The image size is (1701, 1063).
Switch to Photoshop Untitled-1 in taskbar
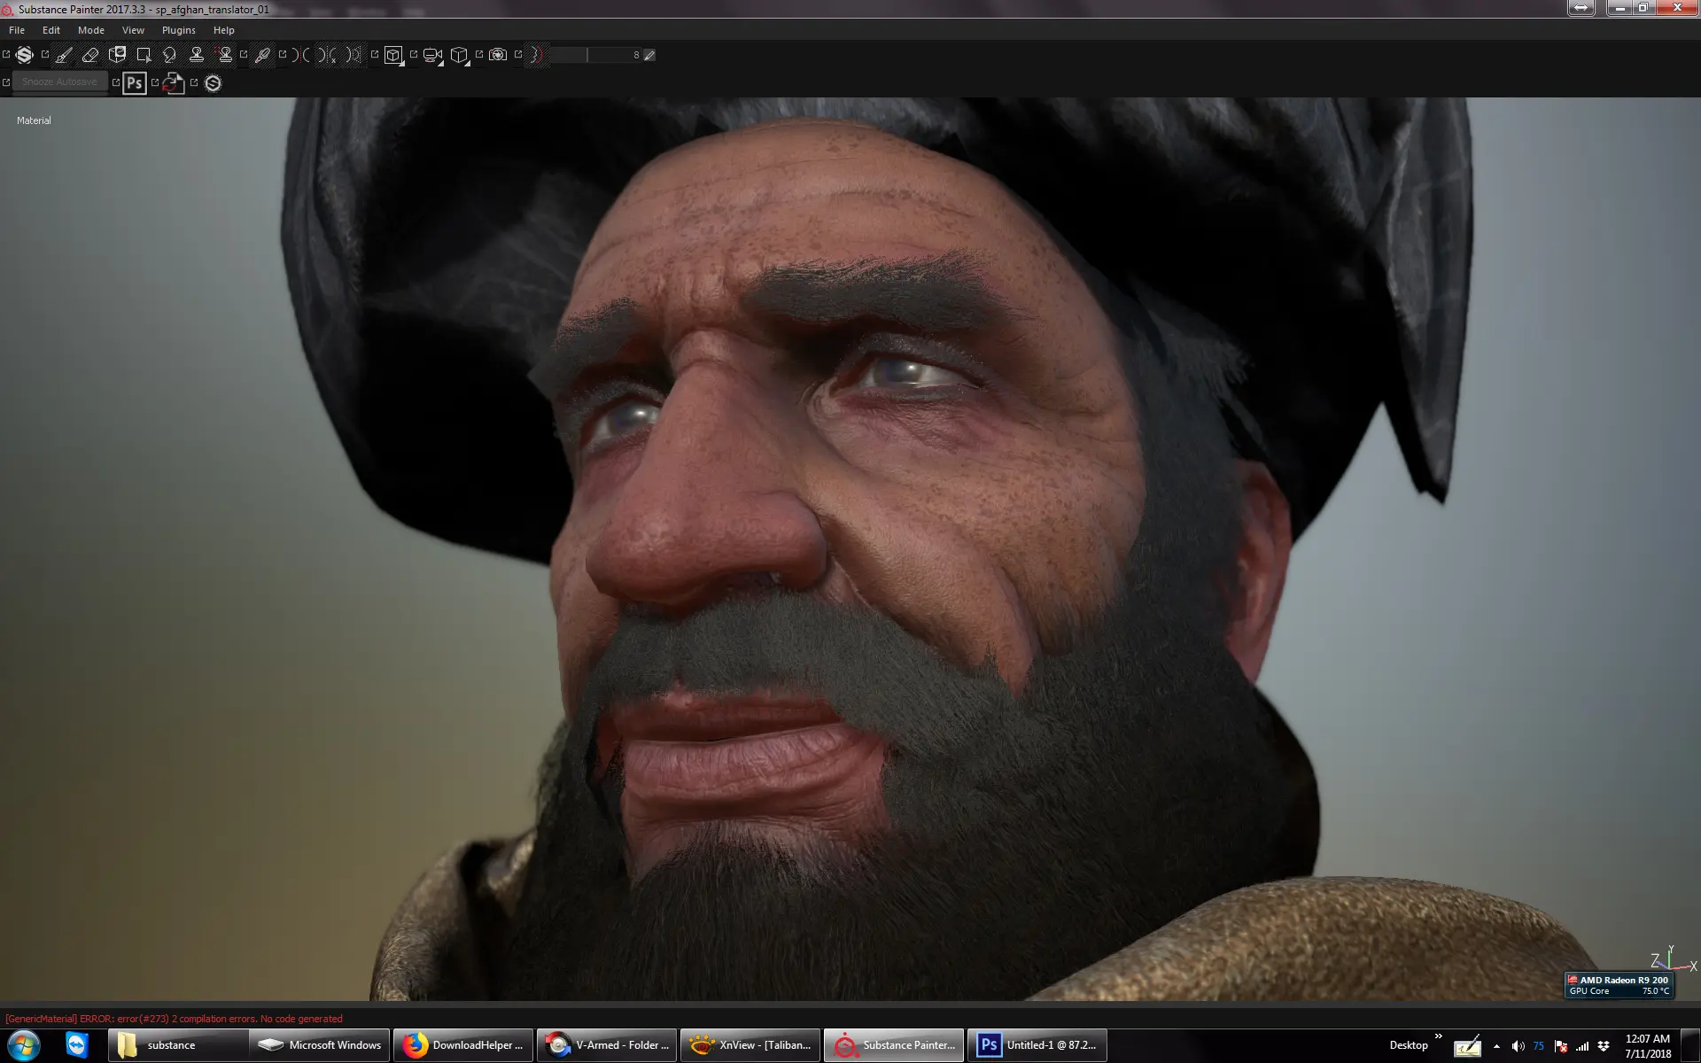coord(1037,1045)
